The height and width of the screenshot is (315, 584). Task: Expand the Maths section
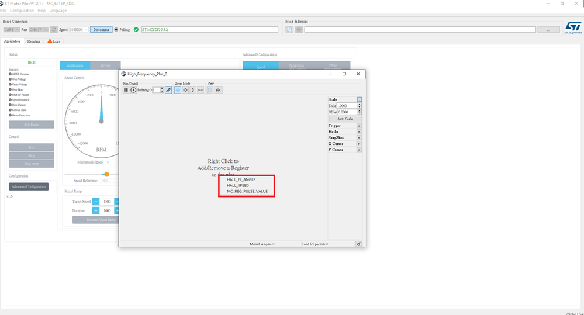pos(359,132)
